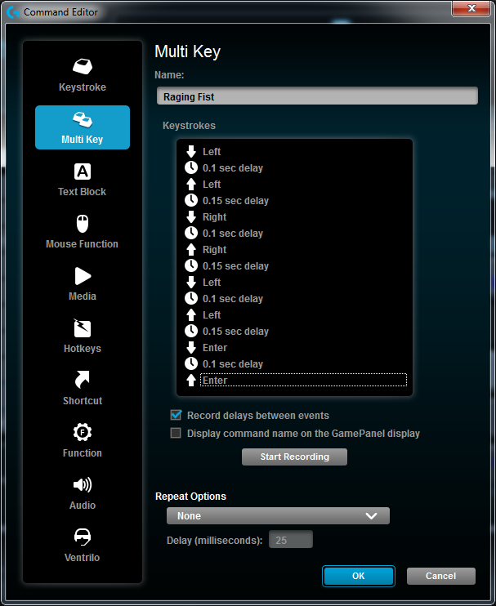Choose the Text Block command icon
Screen dimensions: 496x606
(x=83, y=172)
